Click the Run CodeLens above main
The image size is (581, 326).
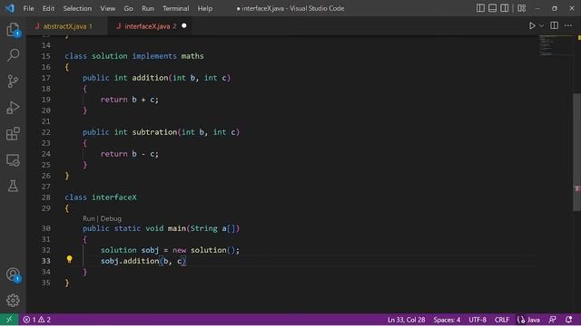pos(89,218)
